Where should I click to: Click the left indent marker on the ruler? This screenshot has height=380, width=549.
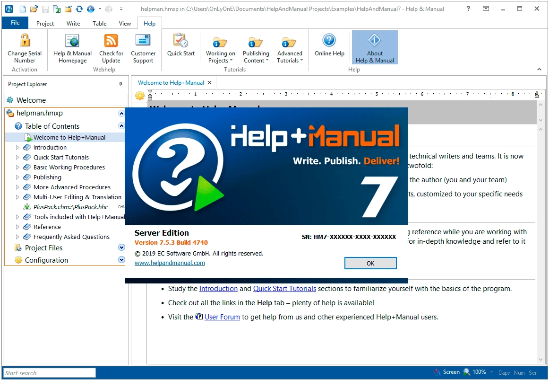pyautogui.click(x=150, y=95)
